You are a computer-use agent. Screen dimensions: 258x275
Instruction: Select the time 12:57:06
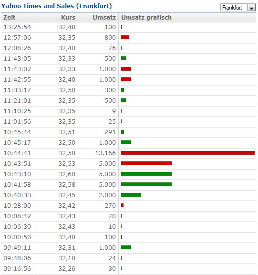17,38
